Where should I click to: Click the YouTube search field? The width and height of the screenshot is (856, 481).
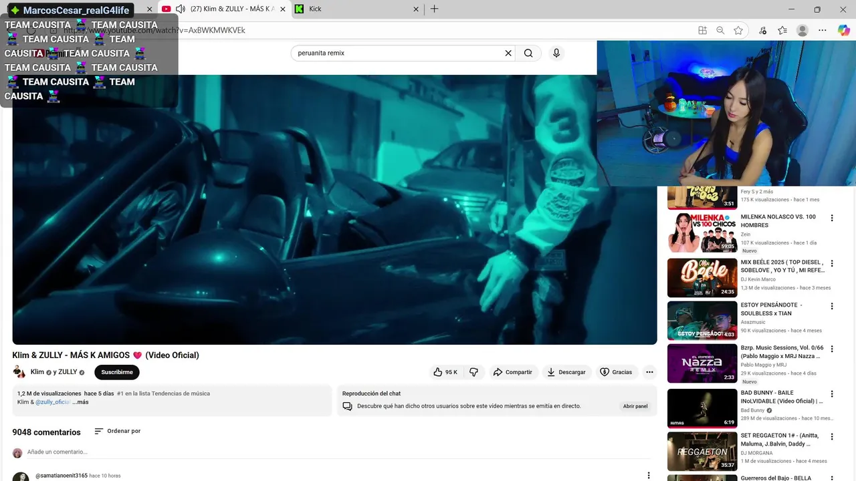[398, 53]
